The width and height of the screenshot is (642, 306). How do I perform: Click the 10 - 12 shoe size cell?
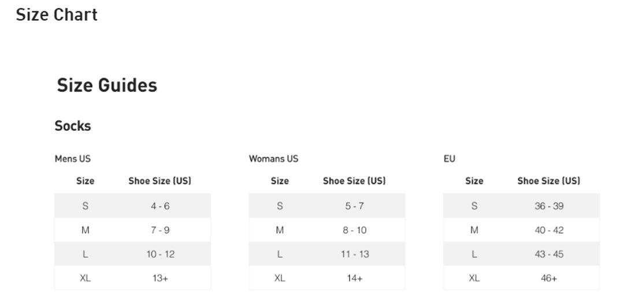pos(160,254)
